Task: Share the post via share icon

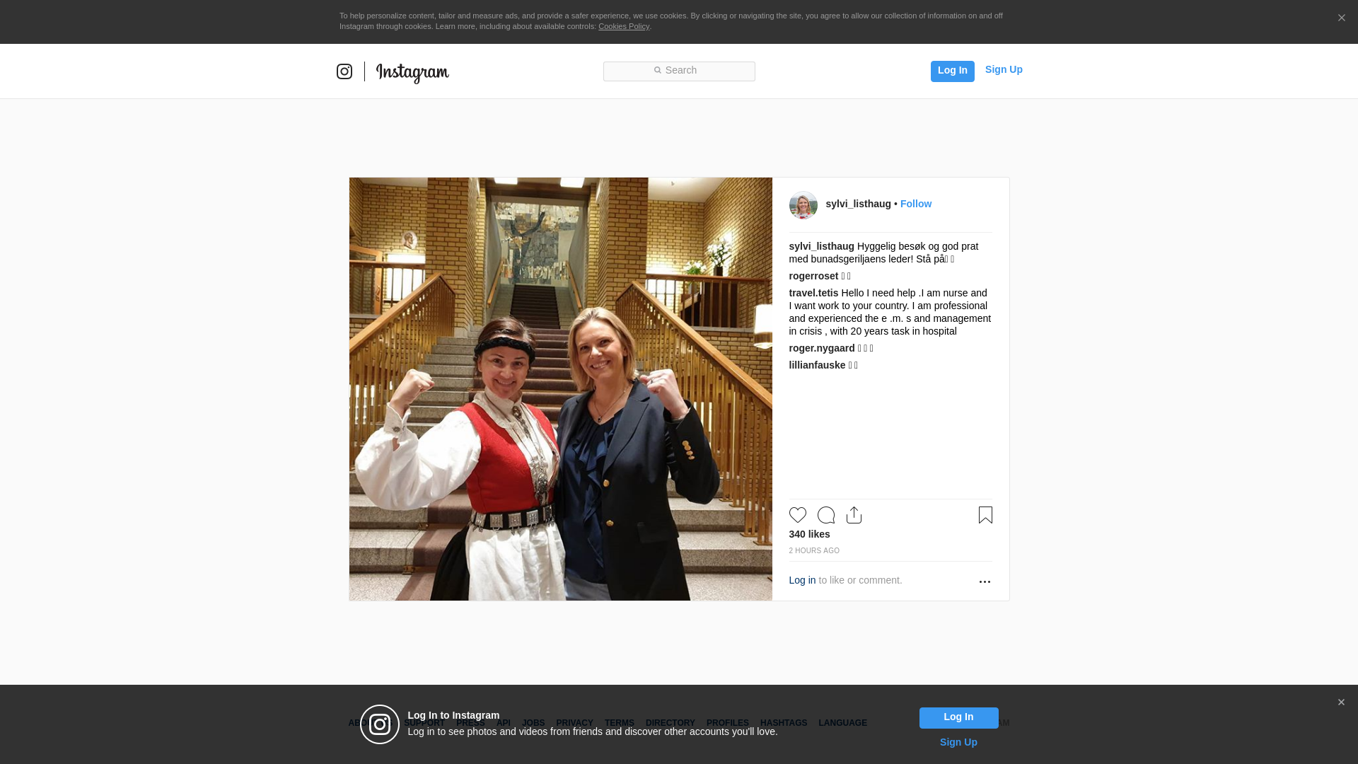Action: (854, 515)
